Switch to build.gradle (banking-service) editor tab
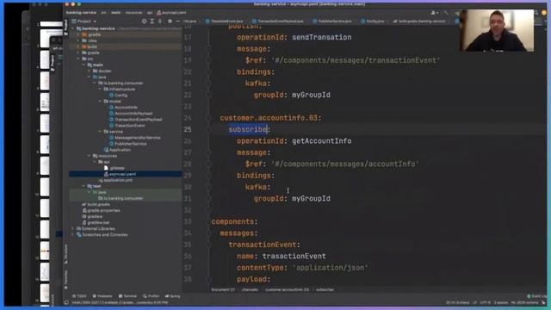 click(419, 22)
